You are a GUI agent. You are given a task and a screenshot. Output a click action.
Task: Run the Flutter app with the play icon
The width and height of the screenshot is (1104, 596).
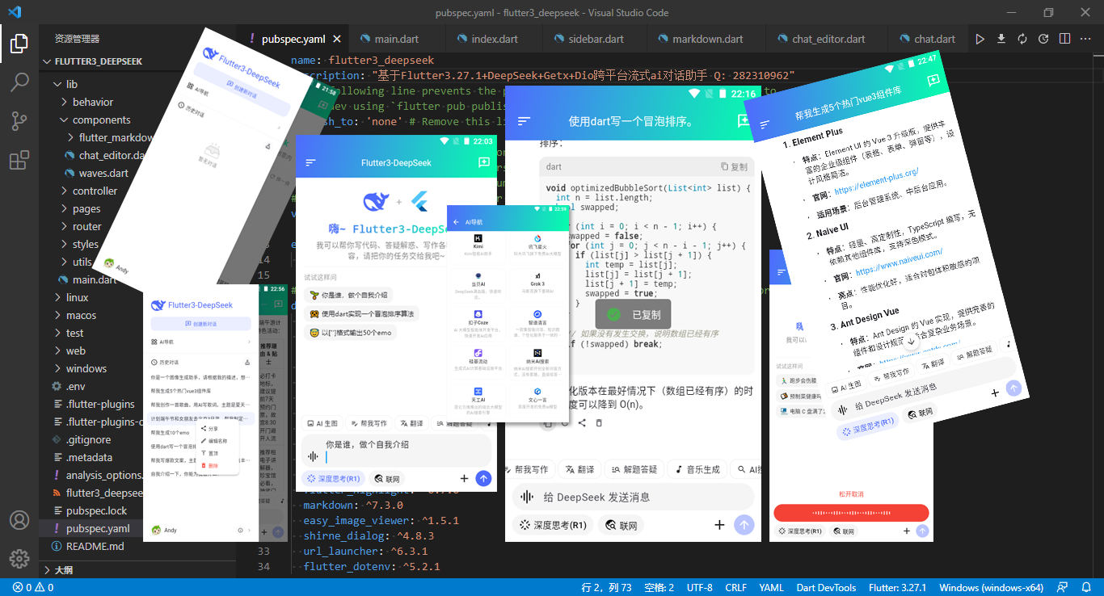point(979,38)
